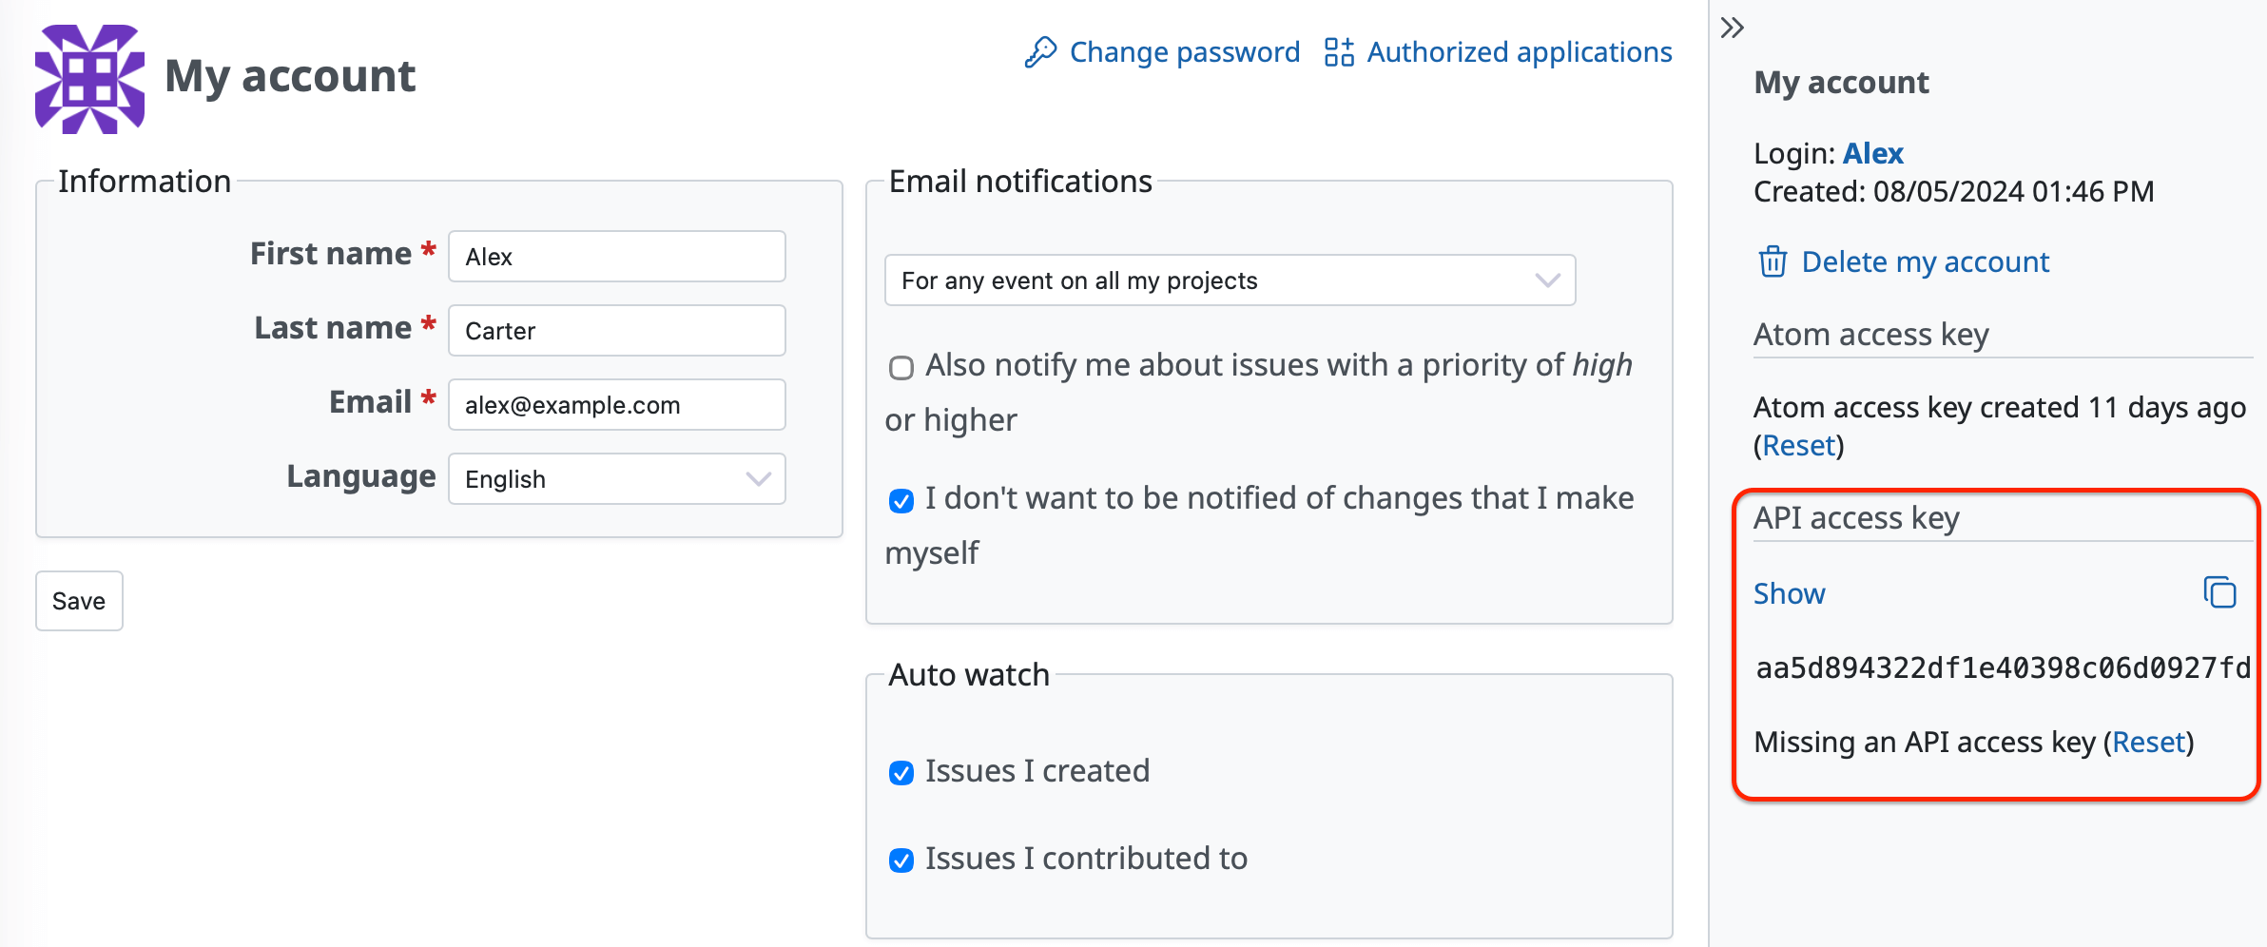Uncheck don't notify me of my changes
Viewport: 2267px width, 947px height.
click(901, 501)
